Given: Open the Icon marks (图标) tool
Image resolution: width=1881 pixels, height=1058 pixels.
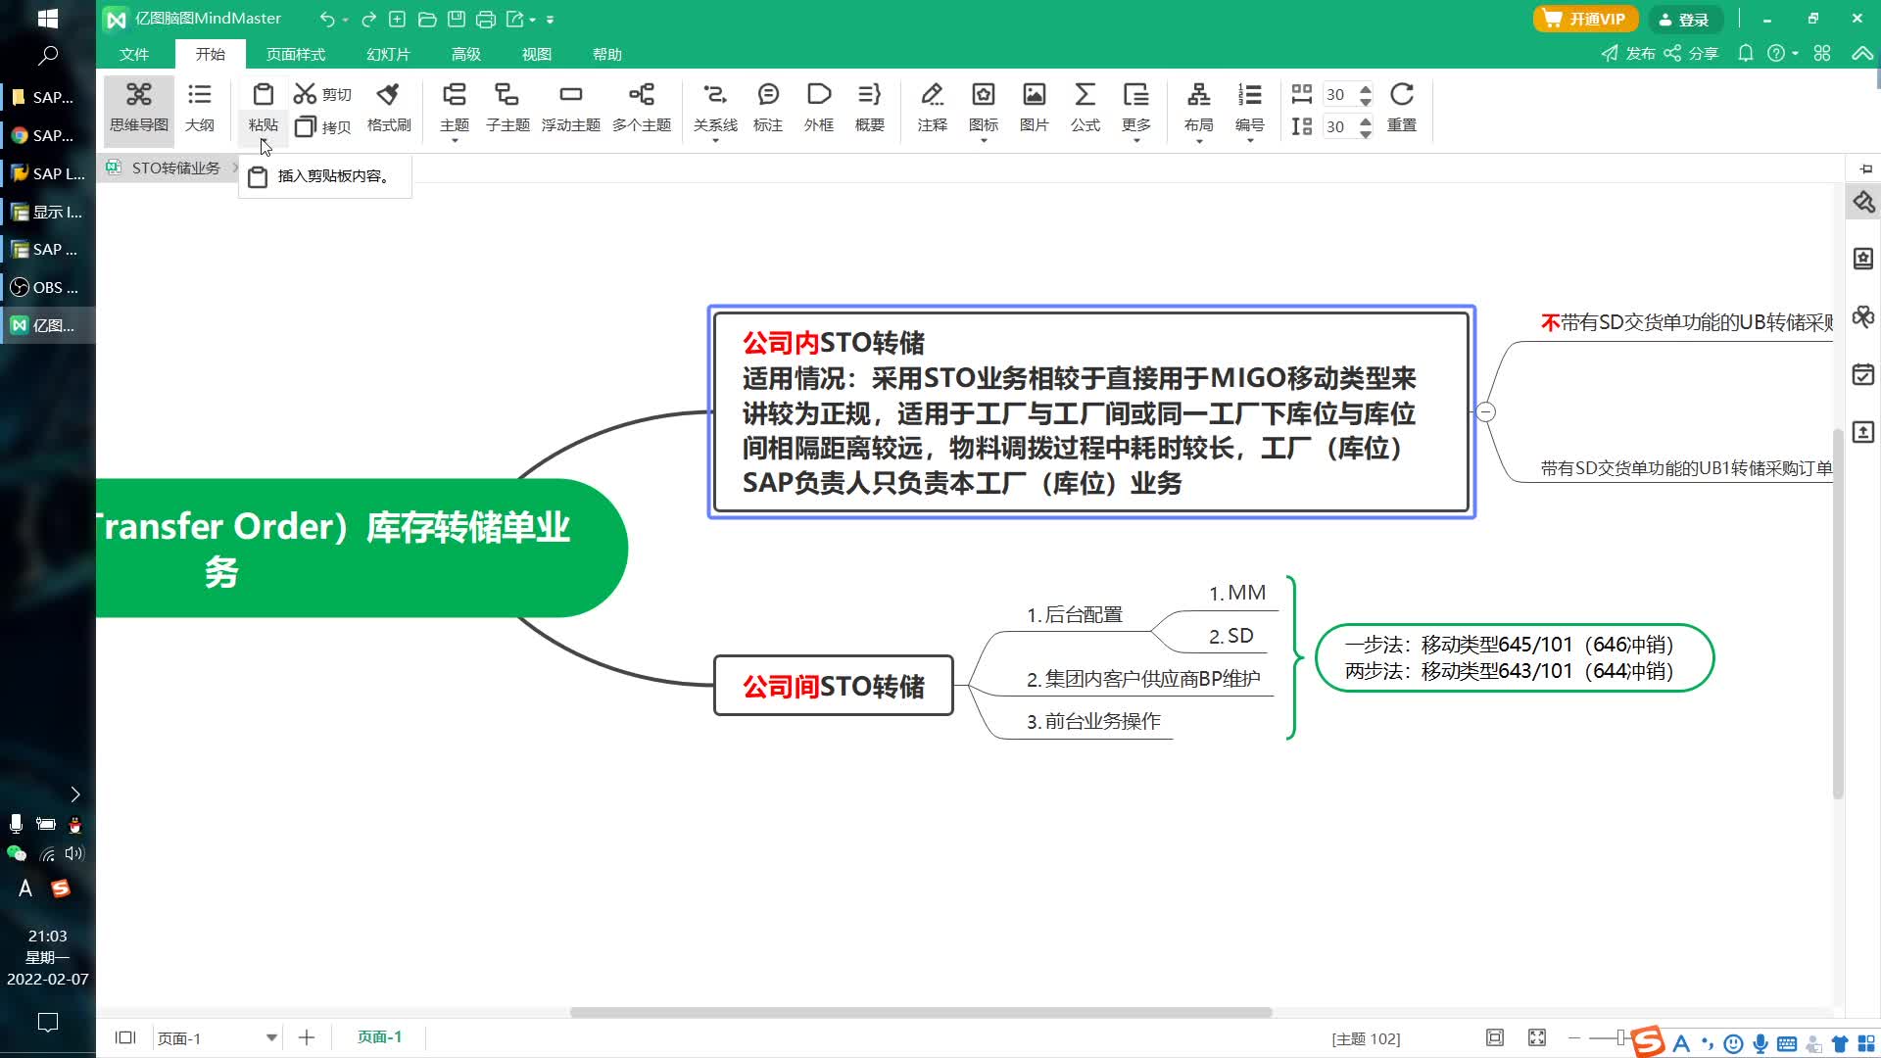Looking at the screenshot, I should [984, 108].
